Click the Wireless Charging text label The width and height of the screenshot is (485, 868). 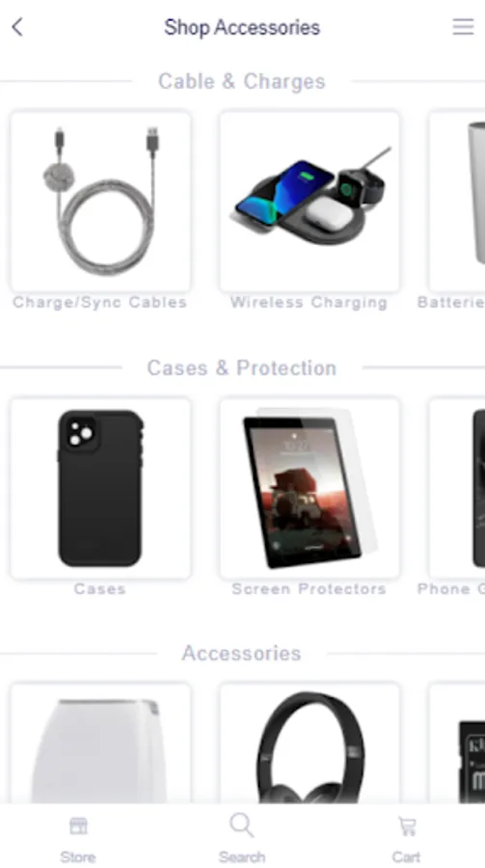coord(309,302)
